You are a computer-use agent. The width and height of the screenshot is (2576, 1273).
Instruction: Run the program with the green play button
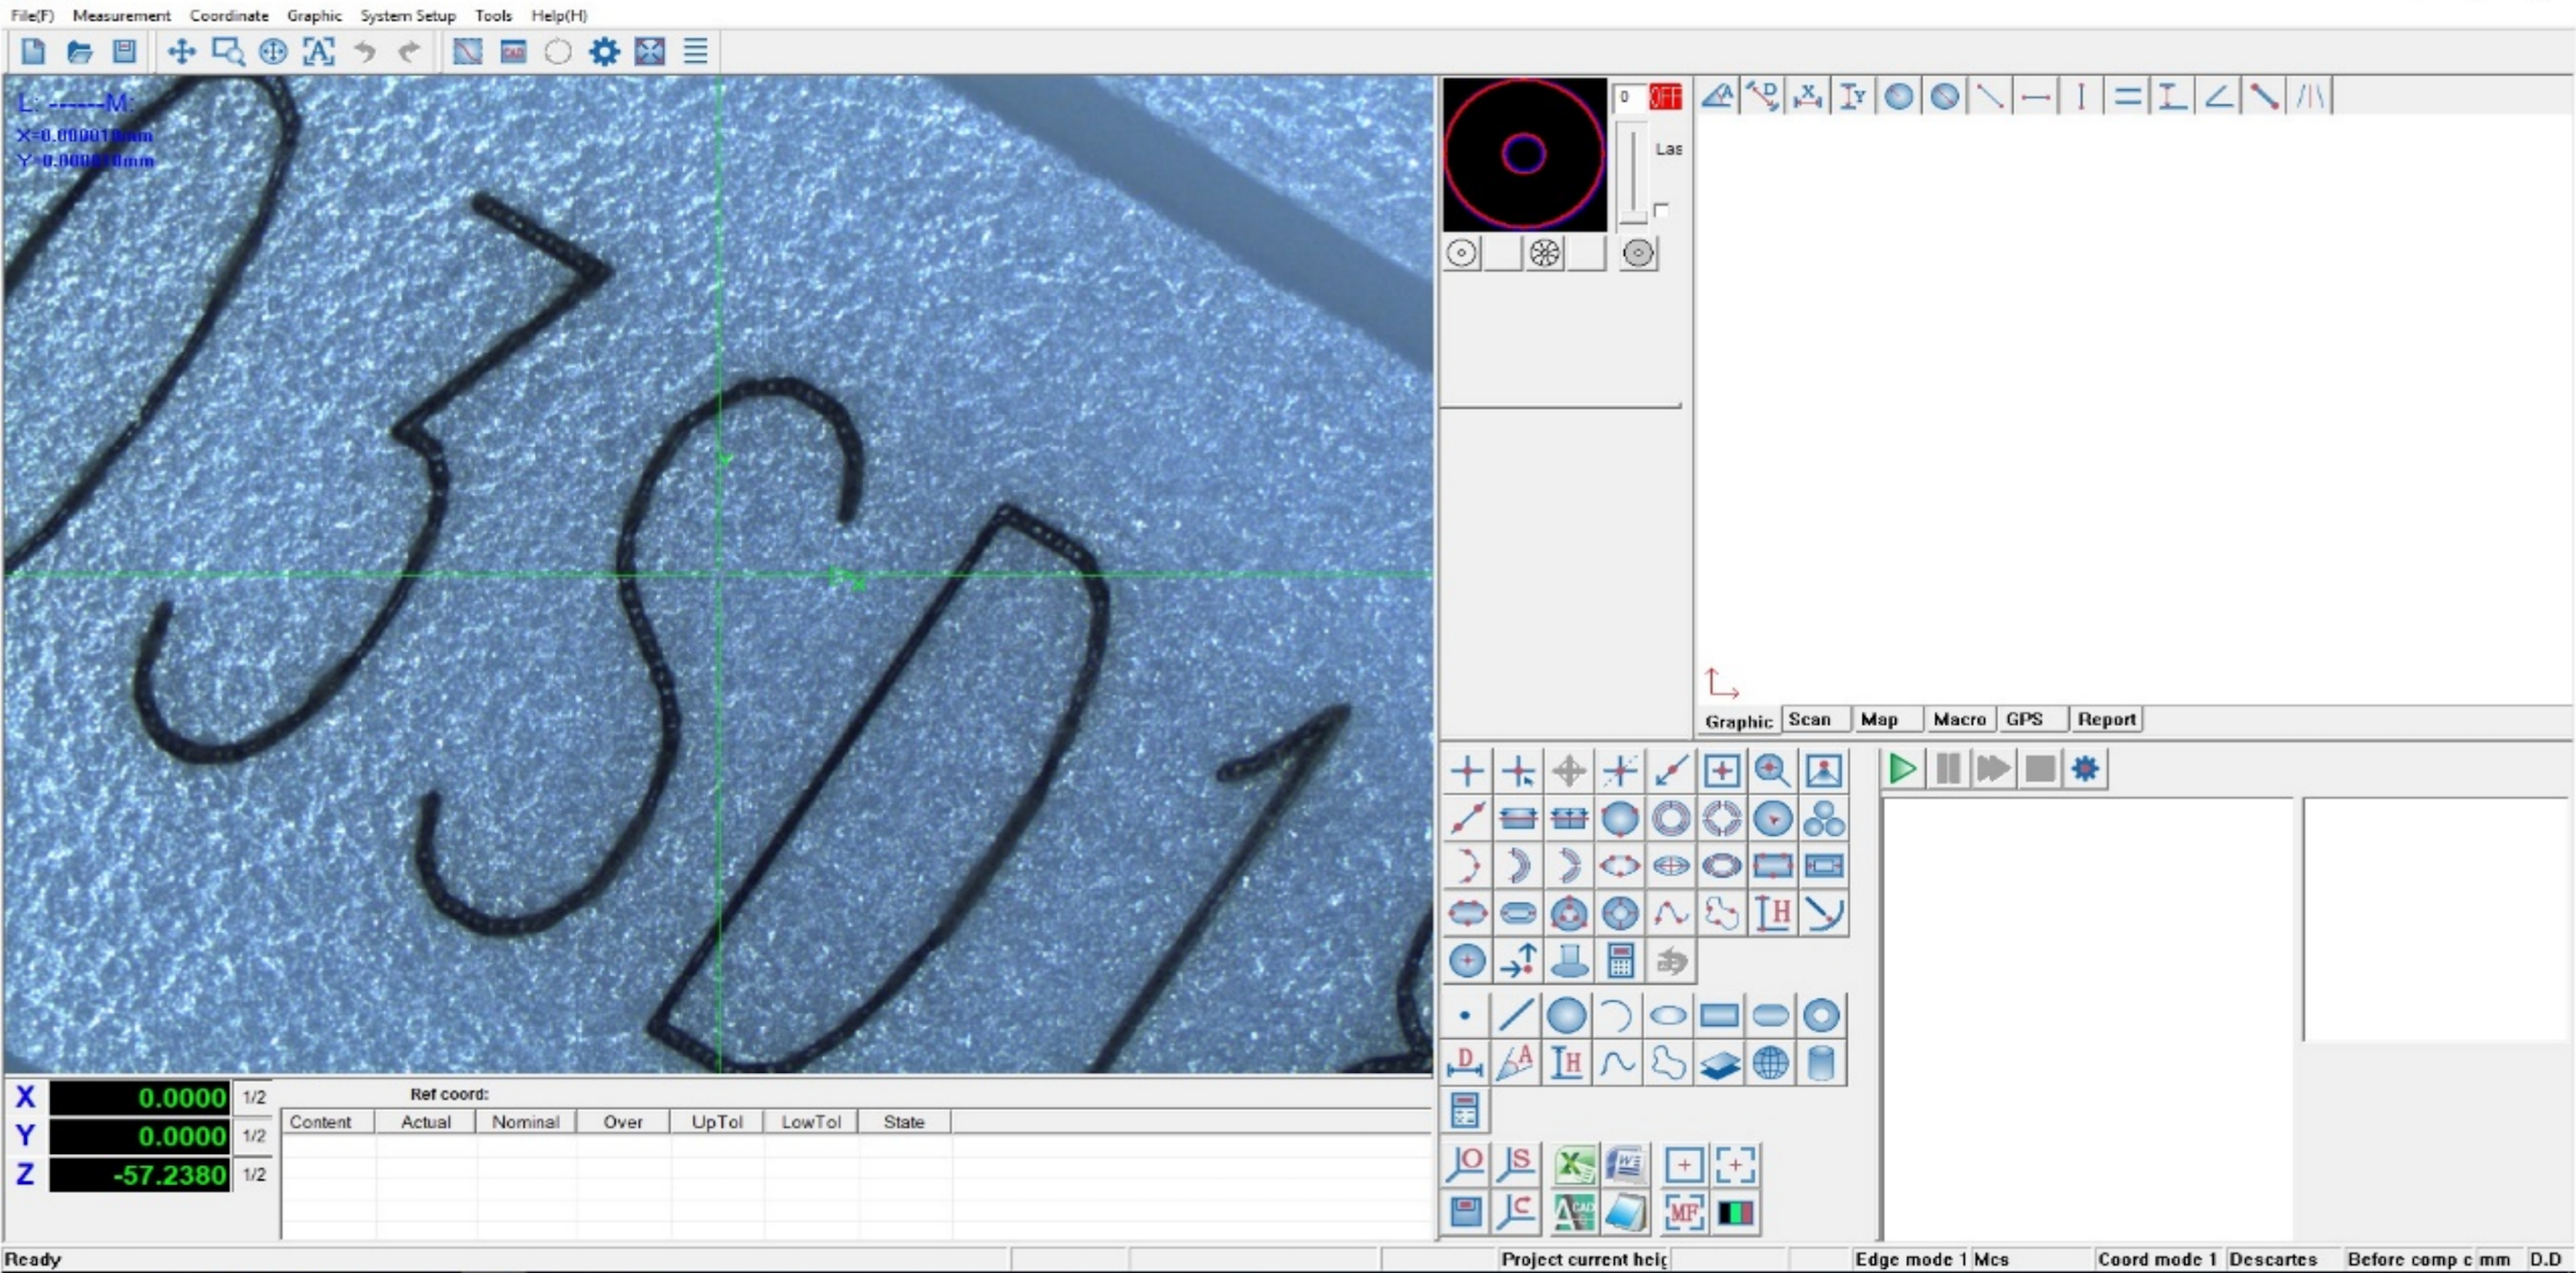(1902, 768)
